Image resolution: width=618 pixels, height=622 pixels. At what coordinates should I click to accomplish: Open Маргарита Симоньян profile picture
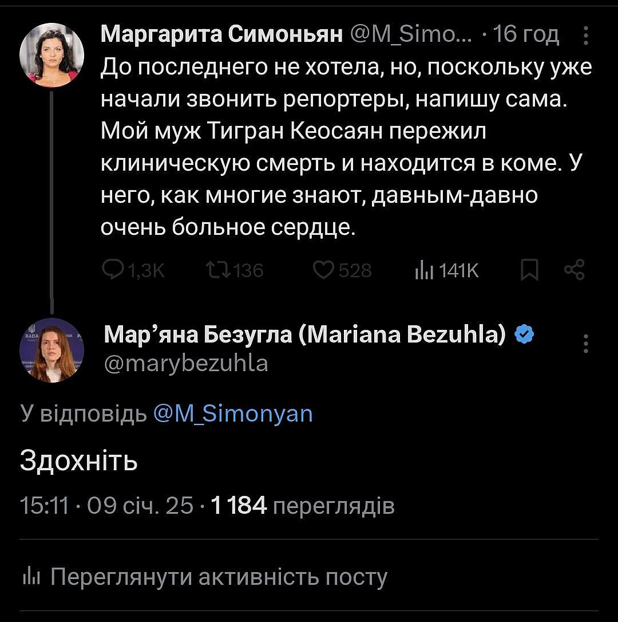click(x=51, y=55)
